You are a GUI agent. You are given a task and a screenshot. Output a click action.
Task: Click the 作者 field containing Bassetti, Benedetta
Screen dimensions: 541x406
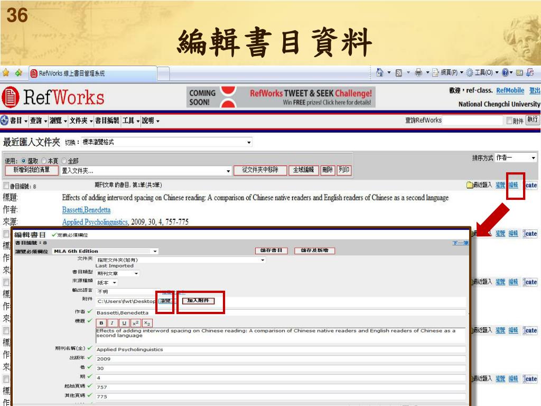click(281, 312)
